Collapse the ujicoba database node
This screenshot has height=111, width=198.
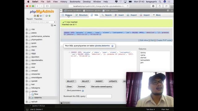point(27,91)
